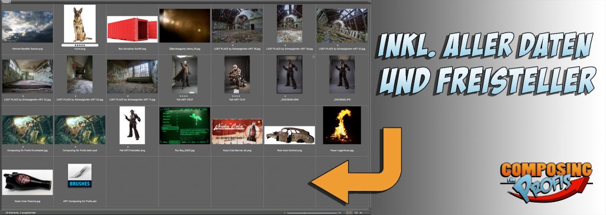Select the Composing für Profis Druckdatei.jpg thumbnail

pos(27,130)
